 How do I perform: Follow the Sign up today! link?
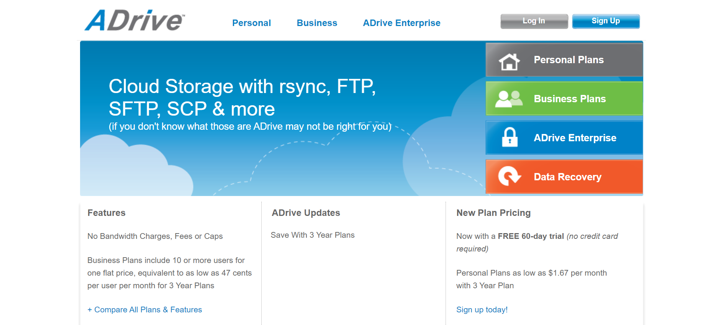482,310
